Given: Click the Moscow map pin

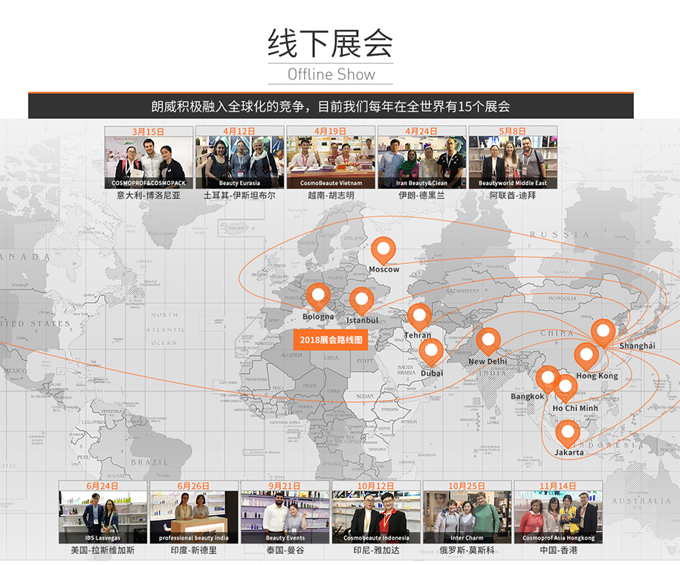Looking at the screenshot, I should coord(383,251).
